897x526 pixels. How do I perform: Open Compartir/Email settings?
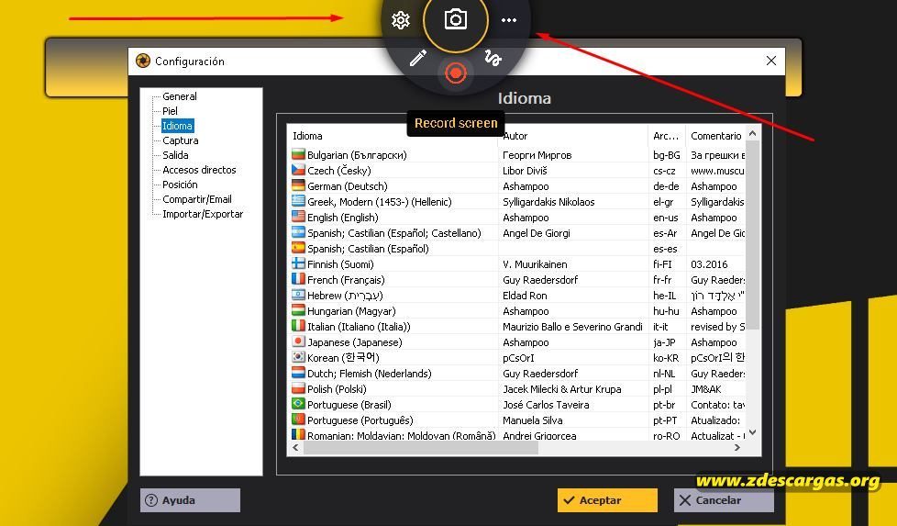coord(197,199)
